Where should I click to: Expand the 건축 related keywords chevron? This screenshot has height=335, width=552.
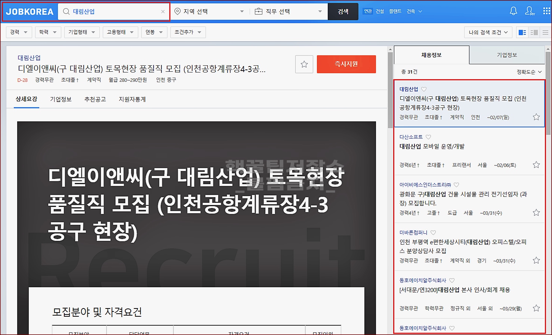420,11
